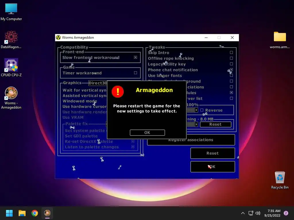Click the main OK button of settings window

213,167
